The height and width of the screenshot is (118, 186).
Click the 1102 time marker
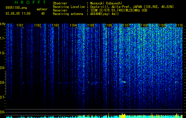pyautogui.click(x=38, y=25)
